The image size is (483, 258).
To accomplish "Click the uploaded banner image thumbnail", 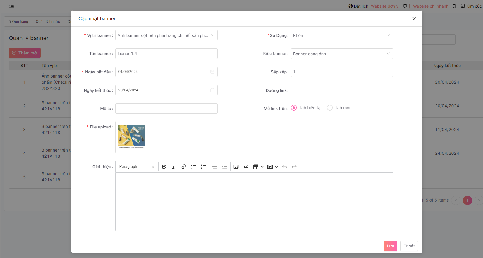I will pyautogui.click(x=131, y=137).
